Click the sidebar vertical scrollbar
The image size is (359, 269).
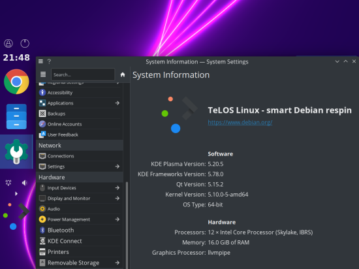point(127,225)
